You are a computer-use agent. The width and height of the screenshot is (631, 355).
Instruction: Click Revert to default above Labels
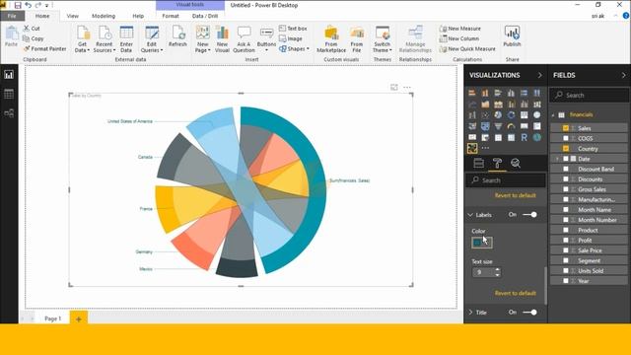515,195
